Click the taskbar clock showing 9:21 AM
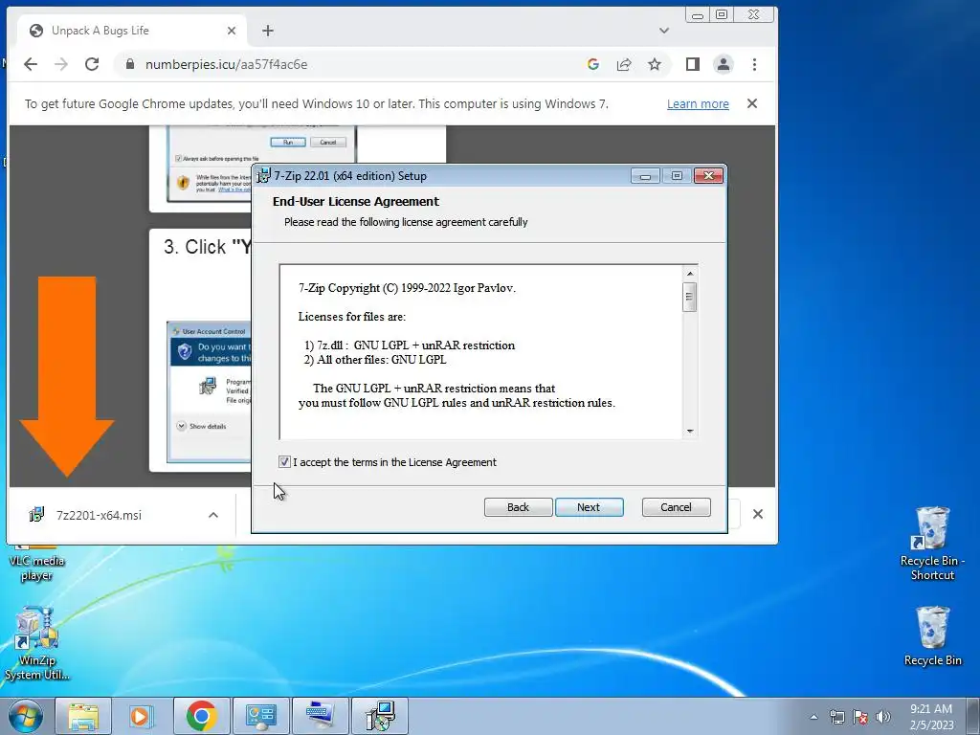 [931, 716]
